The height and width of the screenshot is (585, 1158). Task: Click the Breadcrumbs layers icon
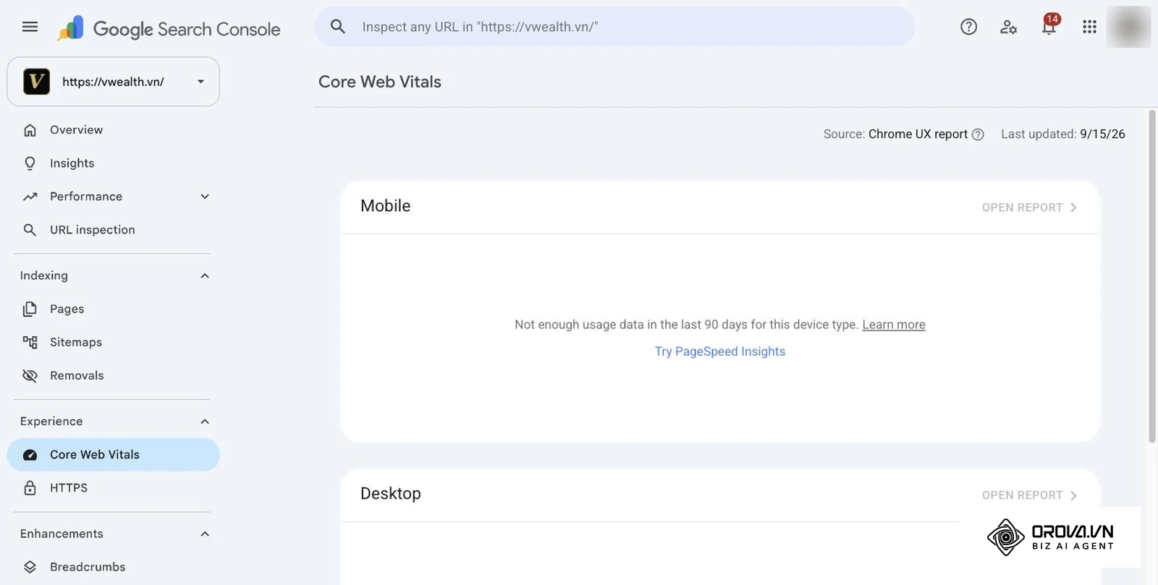pos(30,567)
